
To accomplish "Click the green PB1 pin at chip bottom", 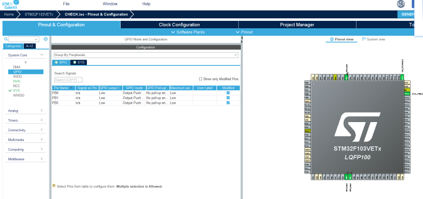I will pyautogui.click(x=350, y=177).
